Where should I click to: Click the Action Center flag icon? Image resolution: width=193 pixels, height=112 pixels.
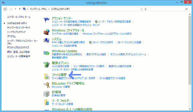pyautogui.click(x=47, y=20)
